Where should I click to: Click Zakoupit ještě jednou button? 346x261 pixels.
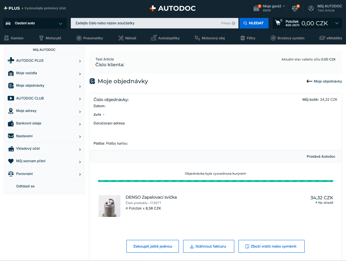click(x=152, y=246)
